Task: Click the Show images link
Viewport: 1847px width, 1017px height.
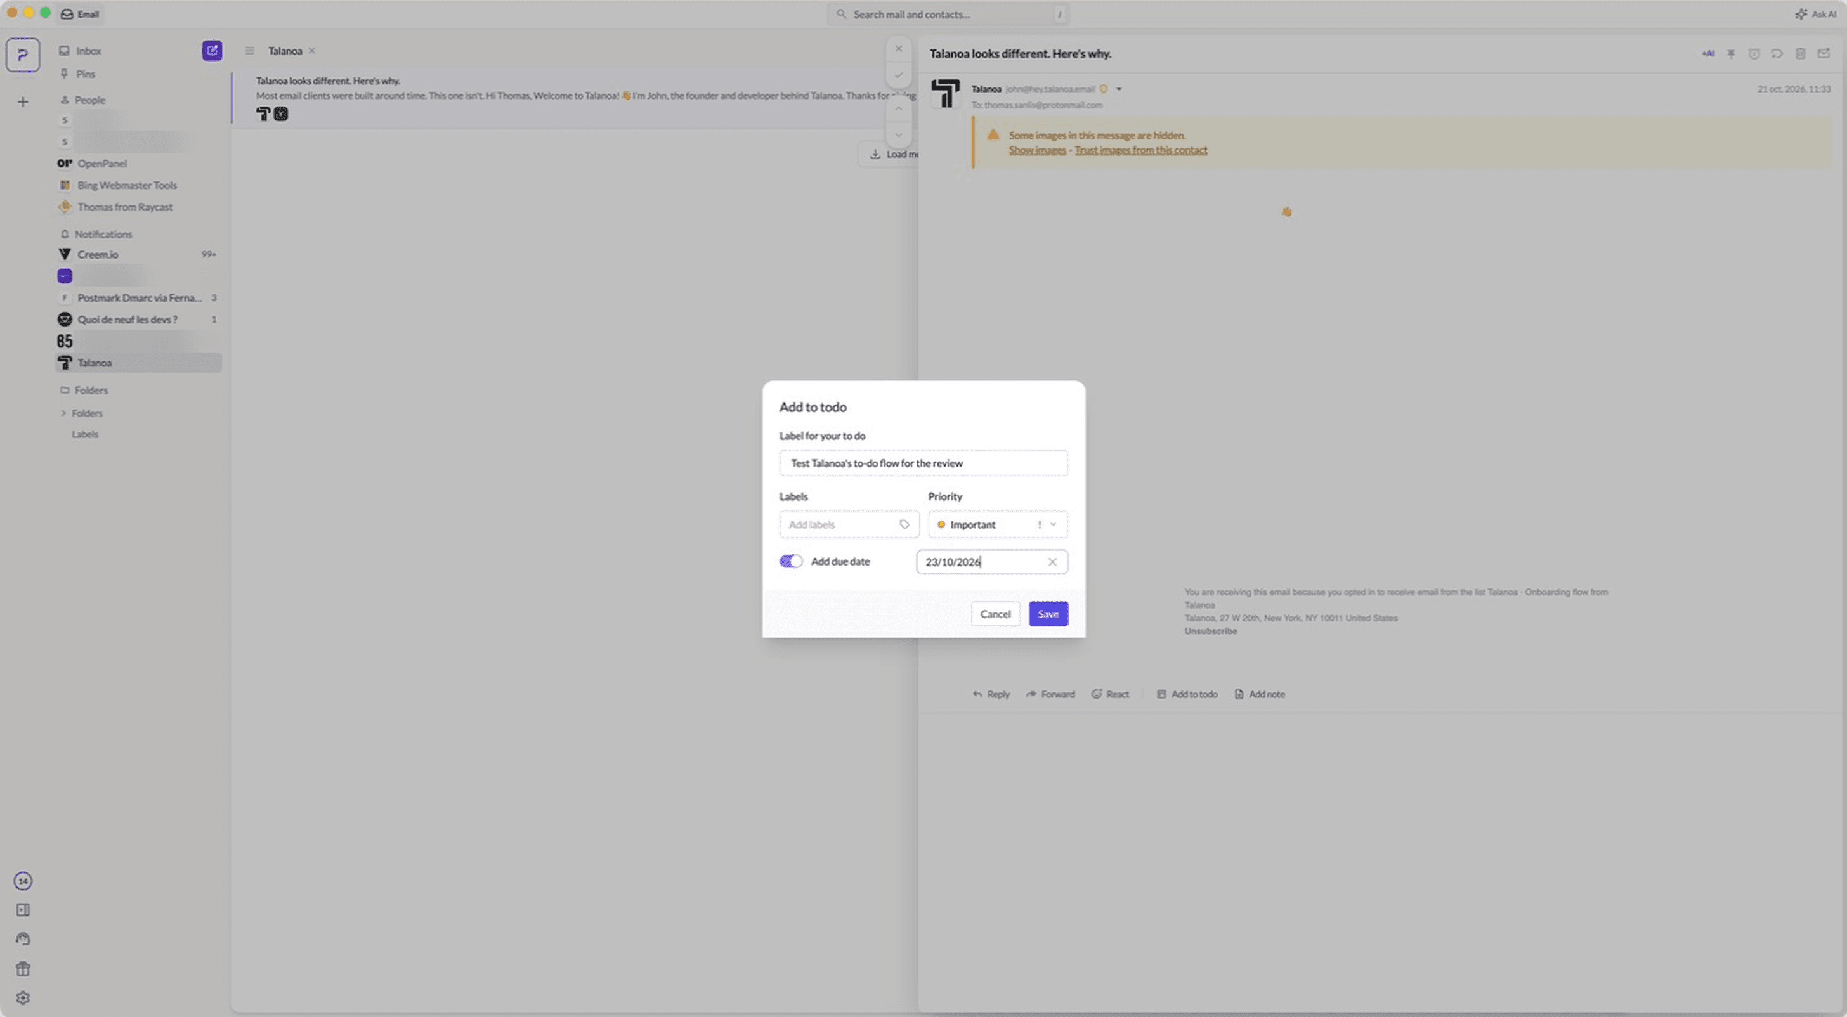Action: click(x=1037, y=150)
